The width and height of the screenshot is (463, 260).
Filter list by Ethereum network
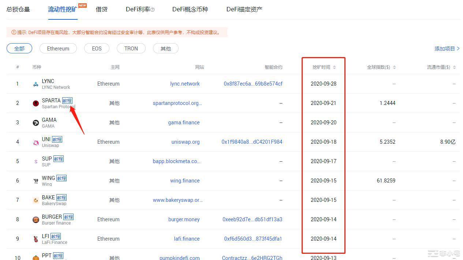[x=58, y=48]
